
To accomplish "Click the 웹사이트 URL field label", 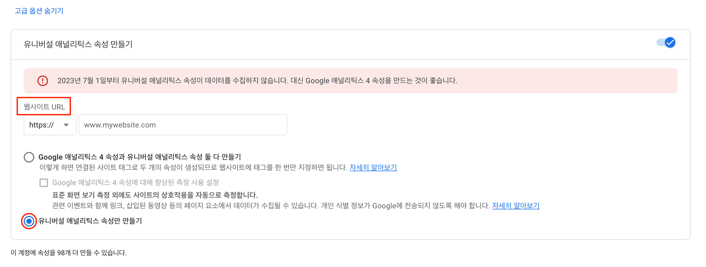I will point(44,107).
